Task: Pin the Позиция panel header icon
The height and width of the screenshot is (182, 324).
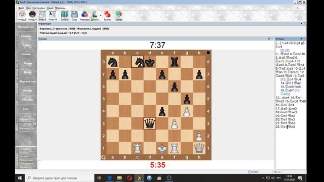Action: (269, 38)
